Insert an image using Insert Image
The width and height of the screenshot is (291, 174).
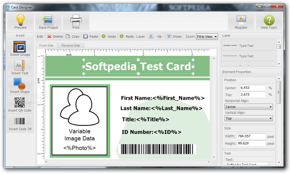(x=20, y=48)
